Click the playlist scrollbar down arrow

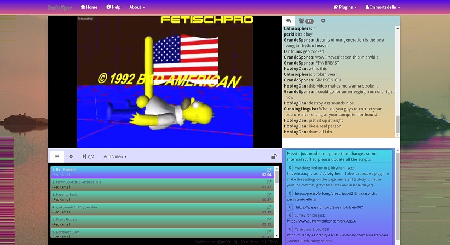(276, 235)
